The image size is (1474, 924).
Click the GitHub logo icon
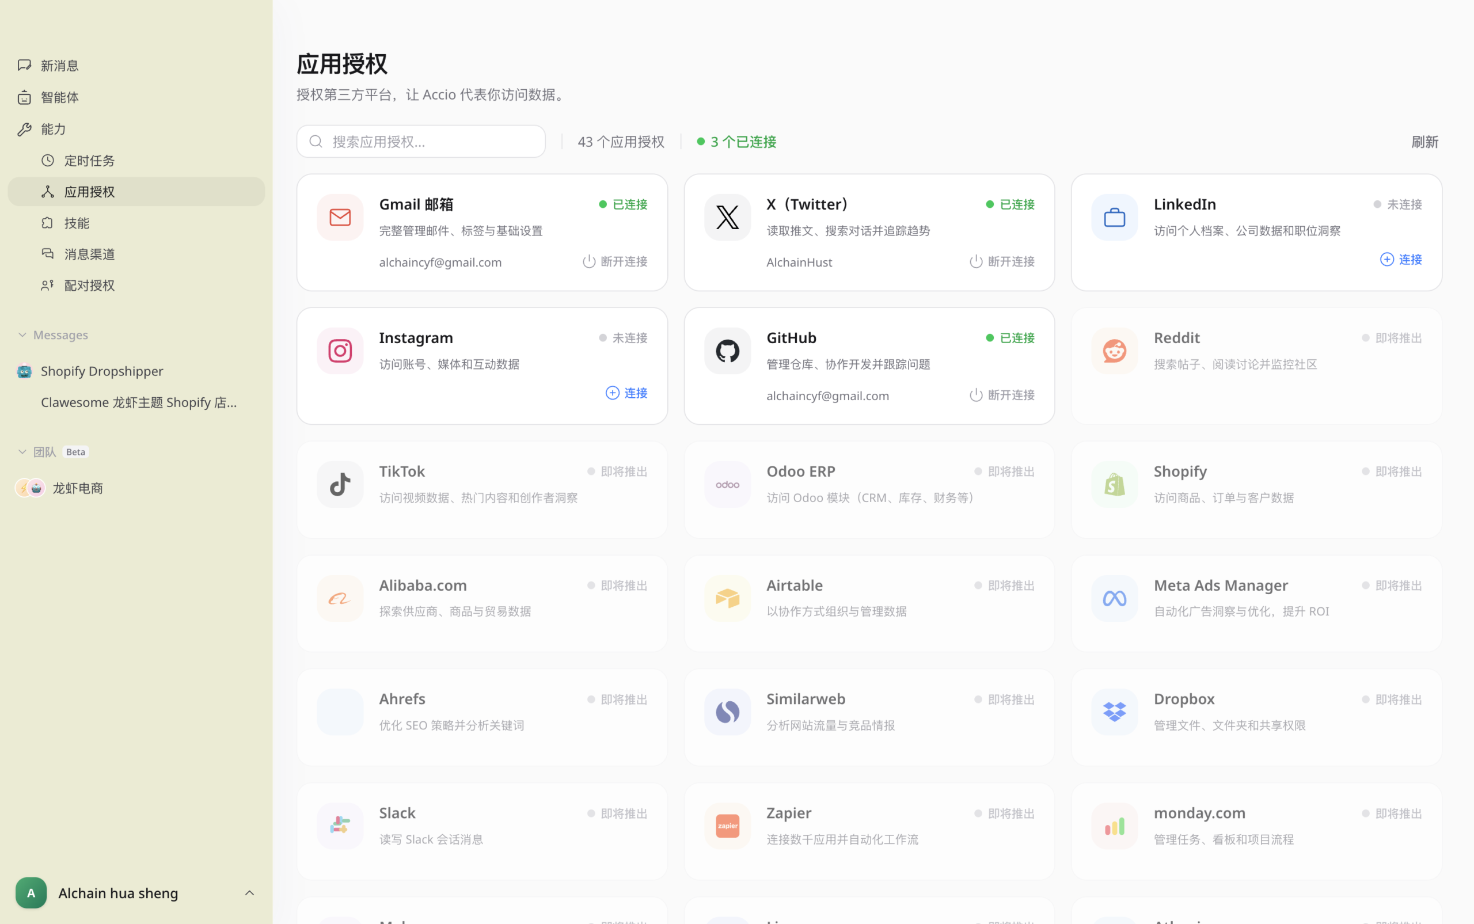[x=726, y=350]
